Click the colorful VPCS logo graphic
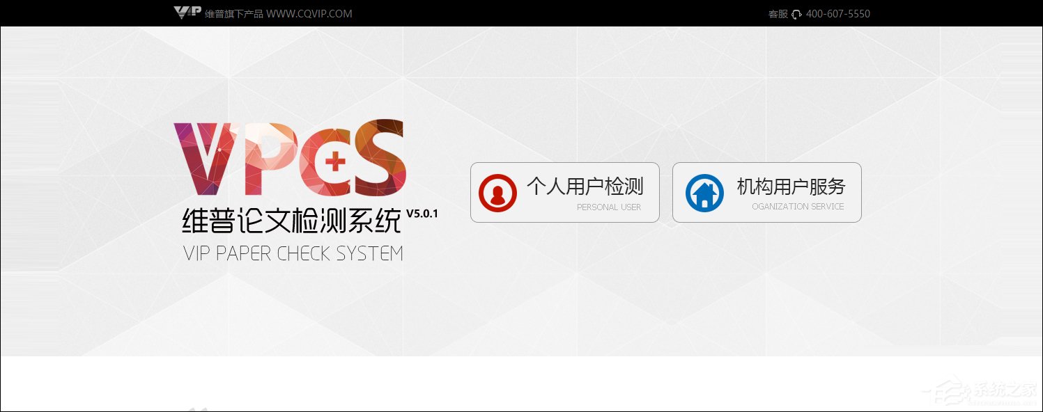1043x412 pixels. coord(289,158)
